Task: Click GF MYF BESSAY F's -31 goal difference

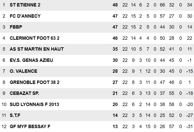Action: (190, 127)
